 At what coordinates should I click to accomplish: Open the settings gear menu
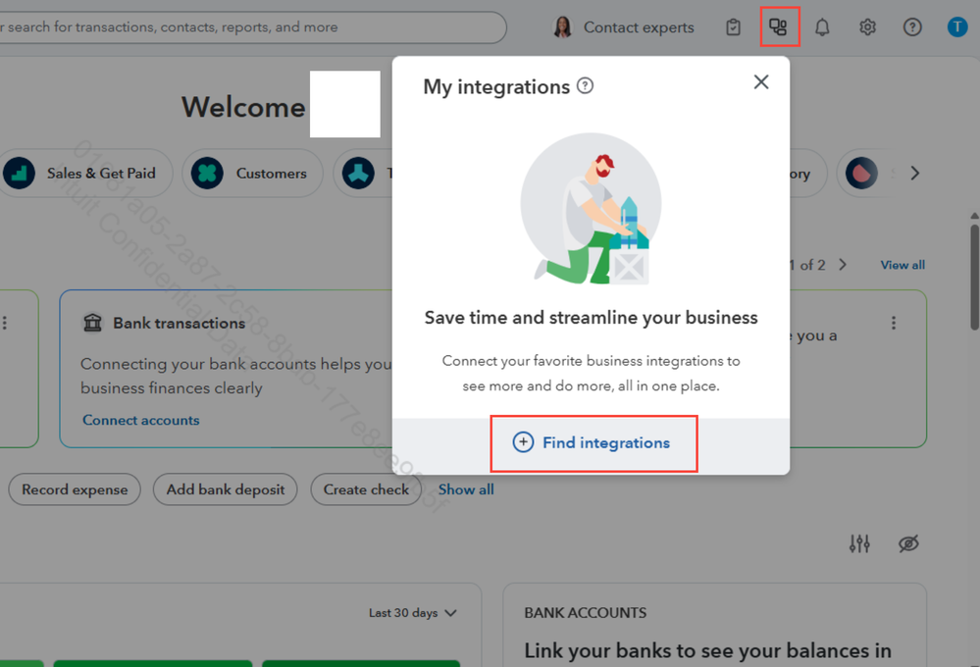tap(867, 27)
